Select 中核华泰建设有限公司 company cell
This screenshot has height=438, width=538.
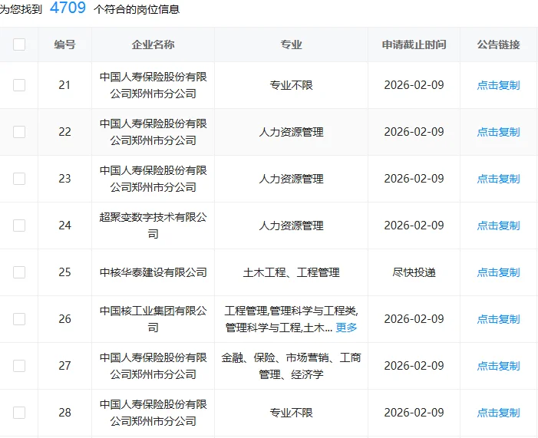(153, 272)
